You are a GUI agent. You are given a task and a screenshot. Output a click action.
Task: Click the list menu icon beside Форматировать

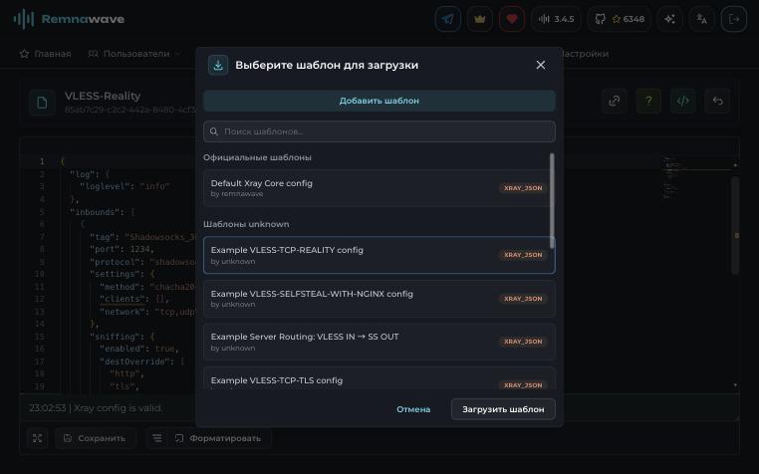(157, 439)
